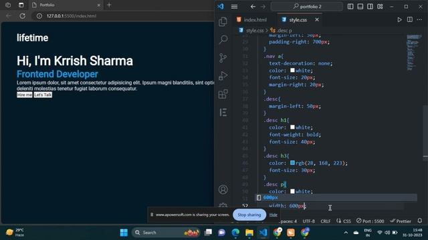Open VS Code from the taskbar
428x240 pixels.
pos(263,233)
